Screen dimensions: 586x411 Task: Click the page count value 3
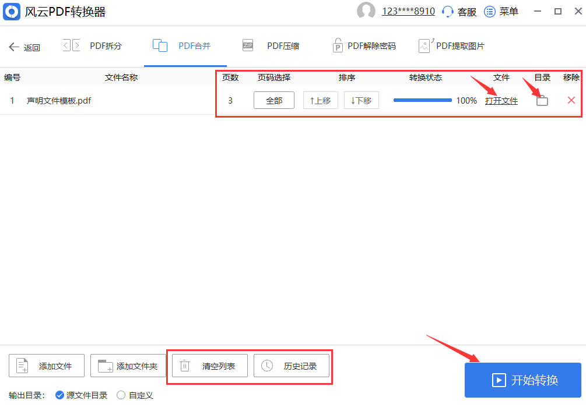tap(230, 101)
